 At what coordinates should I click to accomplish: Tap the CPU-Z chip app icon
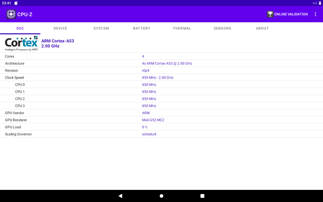pyautogui.click(x=11, y=14)
